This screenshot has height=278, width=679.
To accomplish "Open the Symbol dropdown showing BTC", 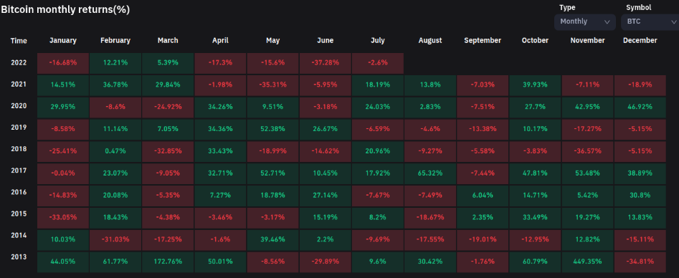I will pos(650,21).
